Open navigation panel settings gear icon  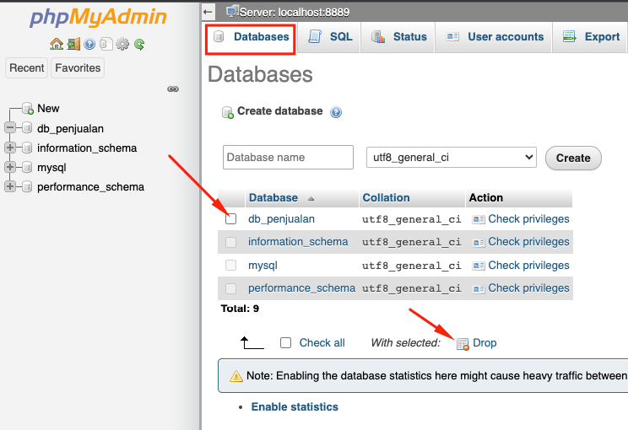pyautogui.click(x=122, y=44)
